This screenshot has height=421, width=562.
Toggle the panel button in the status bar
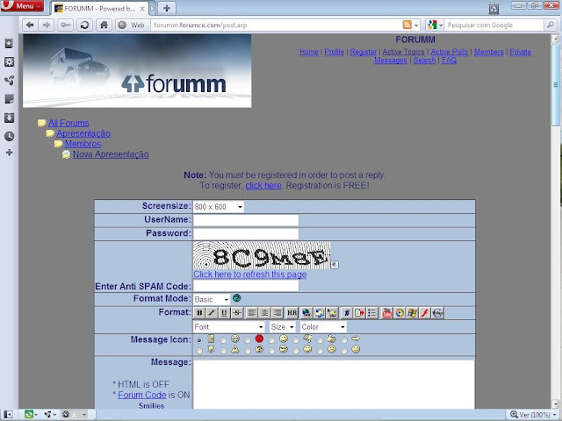coord(8,415)
